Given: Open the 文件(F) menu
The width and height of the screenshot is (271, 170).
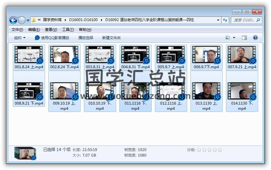Looking at the screenshot, I should (17, 30).
